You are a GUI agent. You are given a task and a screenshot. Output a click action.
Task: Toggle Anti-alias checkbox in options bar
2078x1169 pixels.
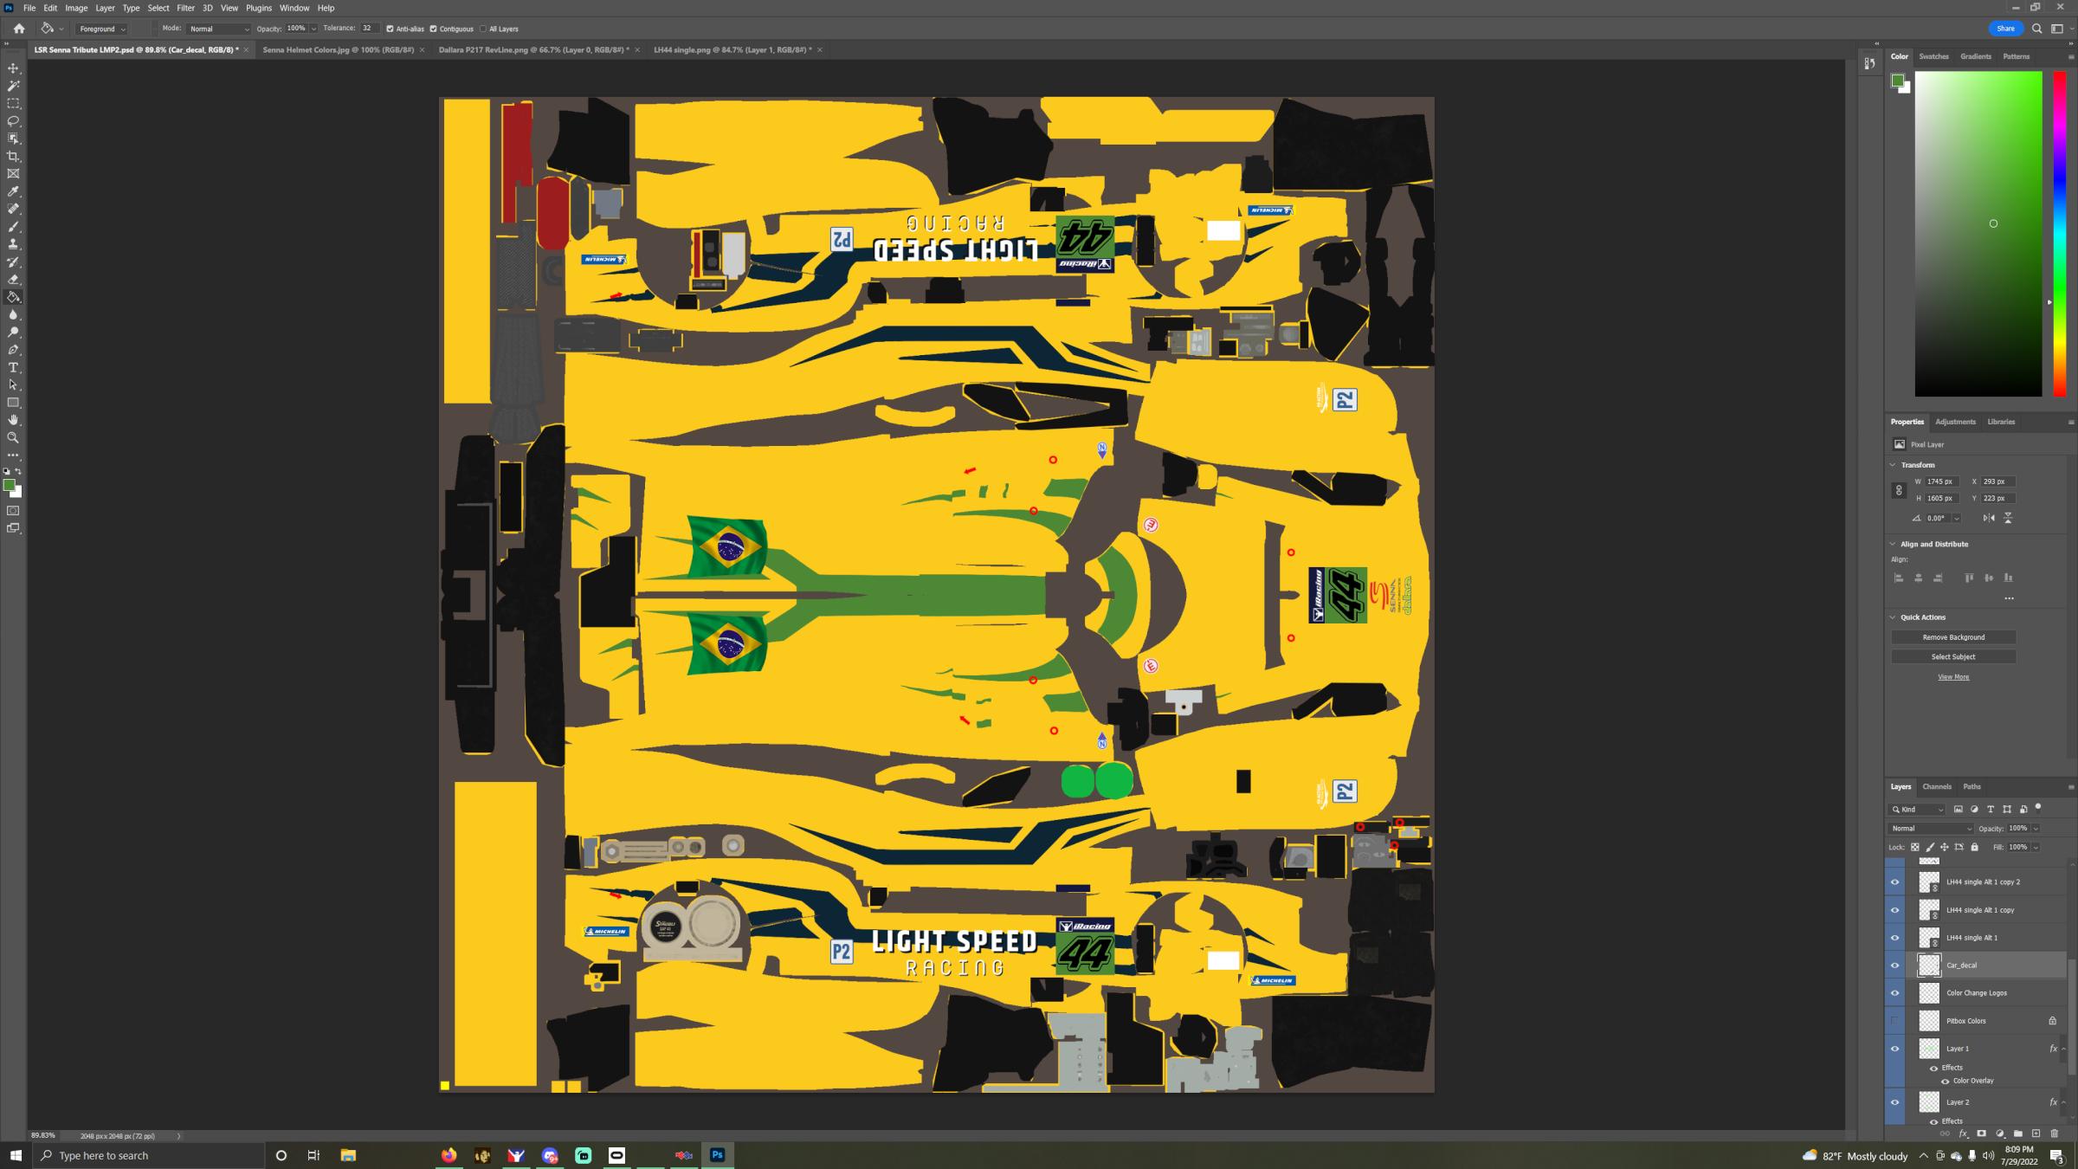392,29
